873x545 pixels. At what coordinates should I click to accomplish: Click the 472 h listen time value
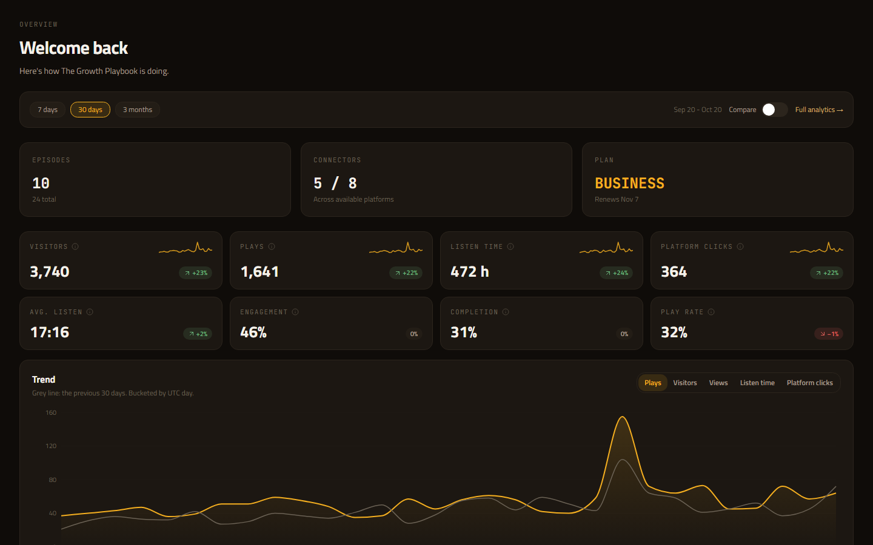[x=470, y=272]
